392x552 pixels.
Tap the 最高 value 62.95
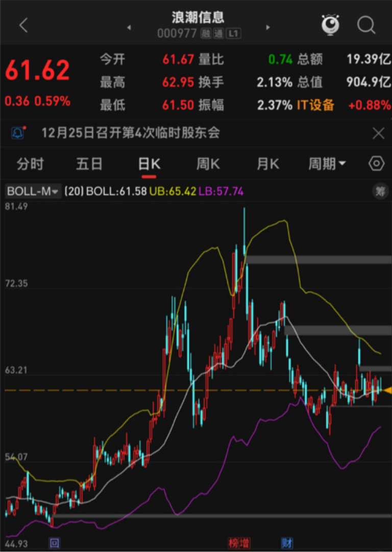click(178, 82)
